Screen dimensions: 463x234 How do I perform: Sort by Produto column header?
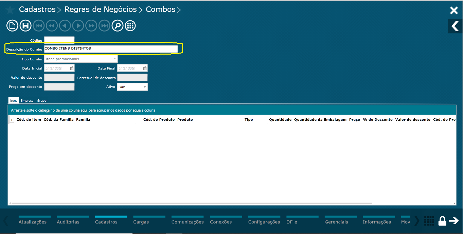[x=185, y=120]
